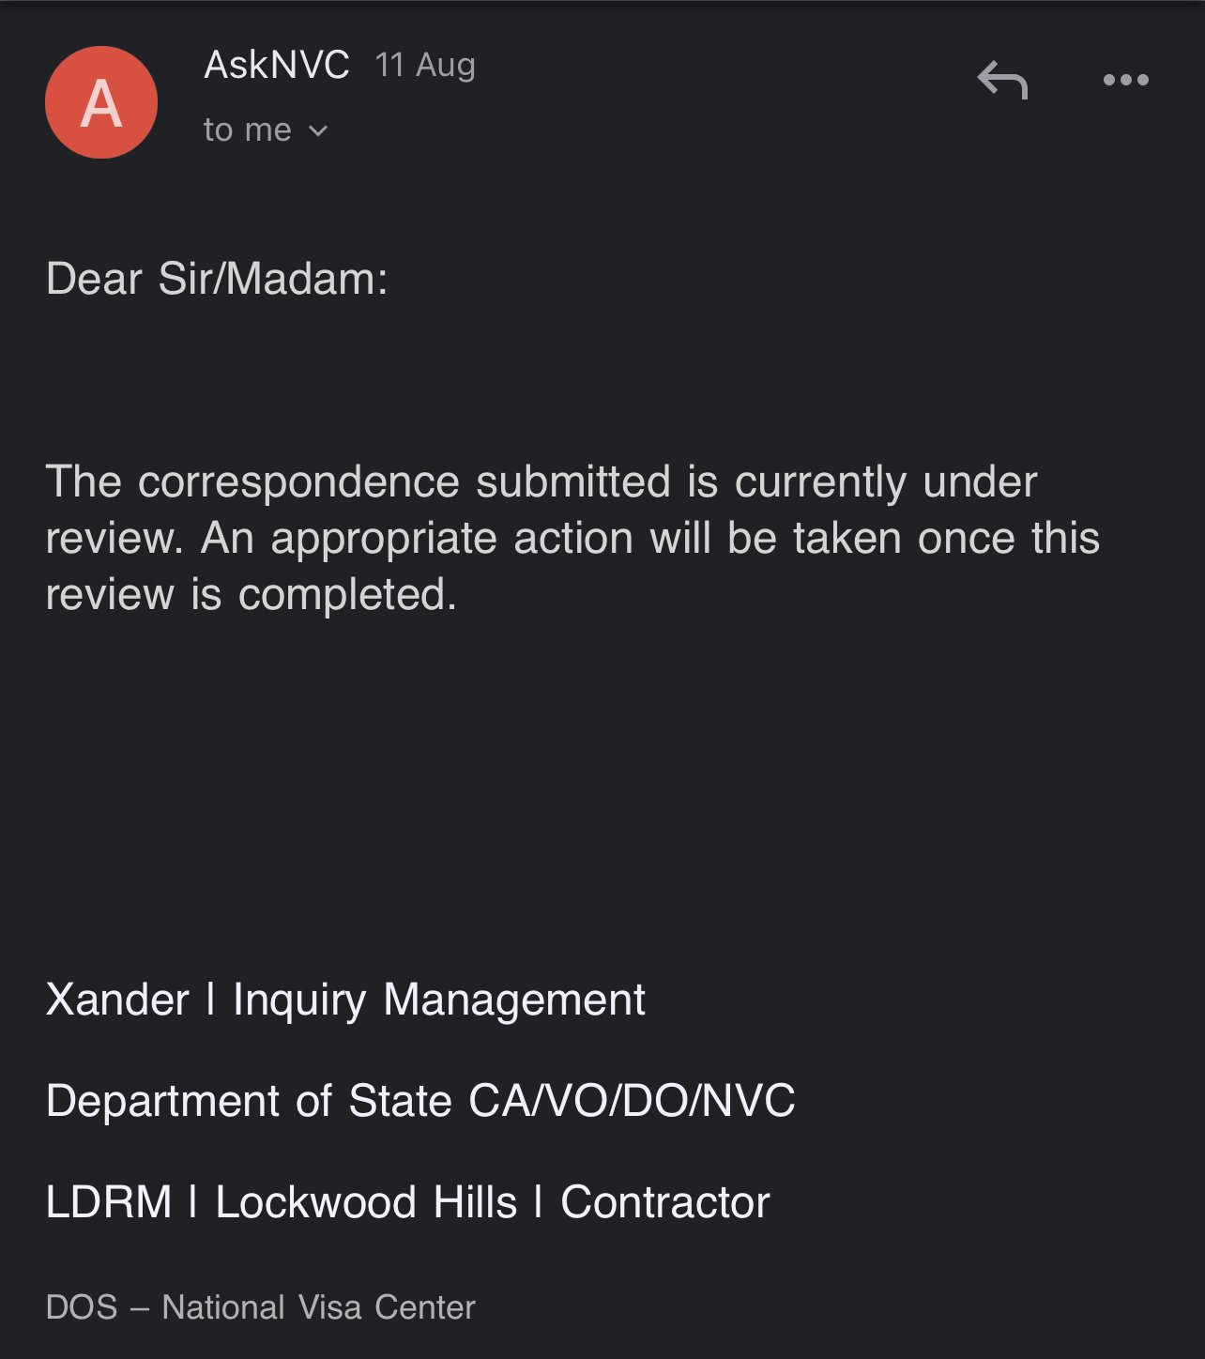
Task: Tap the reply arrow icon
Action: (x=1002, y=81)
